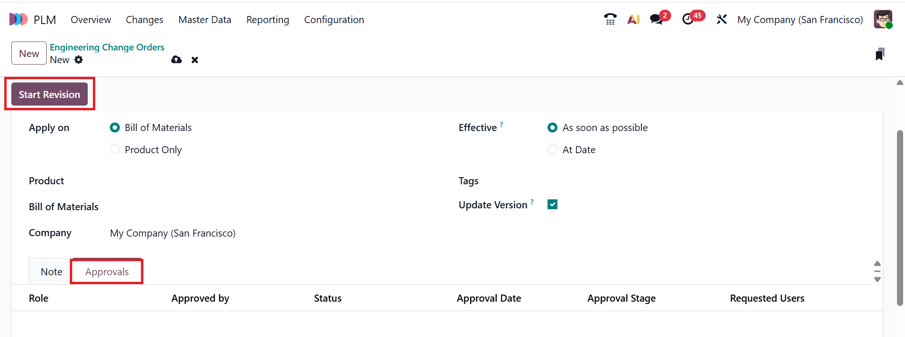Select the At Date radio option
905x337 pixels.
(x=552, y=149)
